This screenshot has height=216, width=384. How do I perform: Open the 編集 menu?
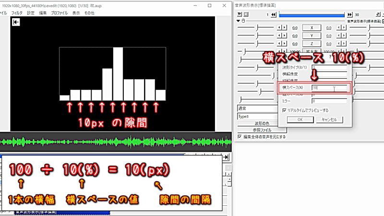[x=43, y=13]
